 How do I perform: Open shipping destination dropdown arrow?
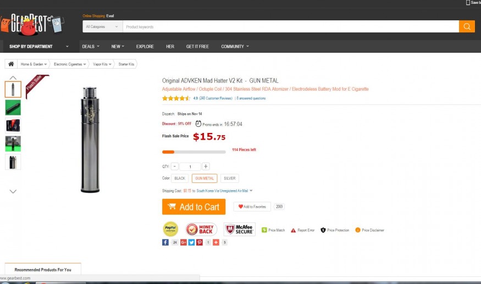(251, 191)
